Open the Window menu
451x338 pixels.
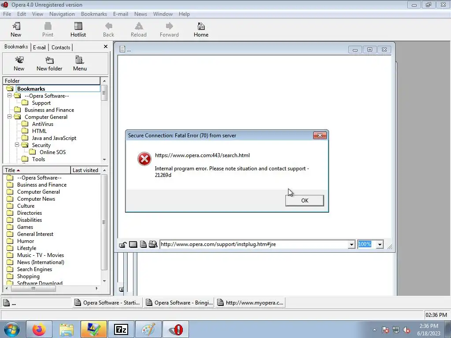163,14
